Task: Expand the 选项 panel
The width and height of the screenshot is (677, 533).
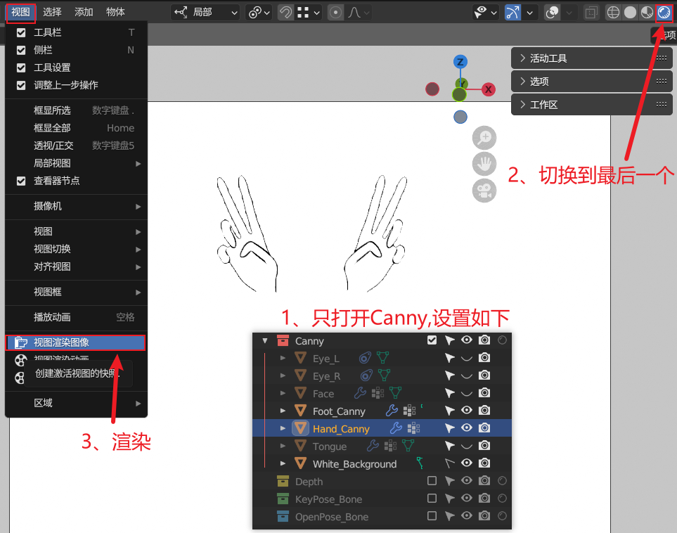Action: [591, 81]
